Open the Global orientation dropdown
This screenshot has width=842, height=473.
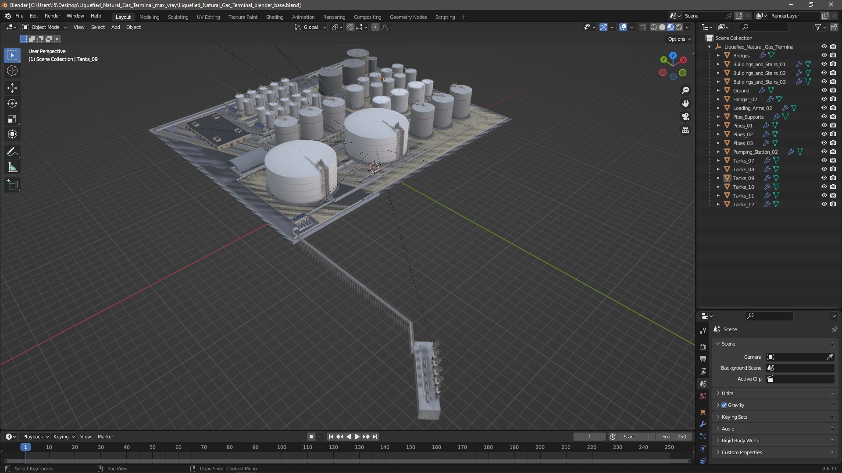pos(310,27)
